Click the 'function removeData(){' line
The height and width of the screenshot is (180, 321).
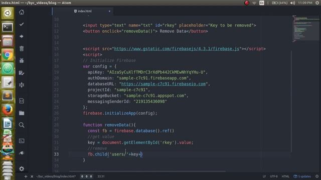[109, 125]
